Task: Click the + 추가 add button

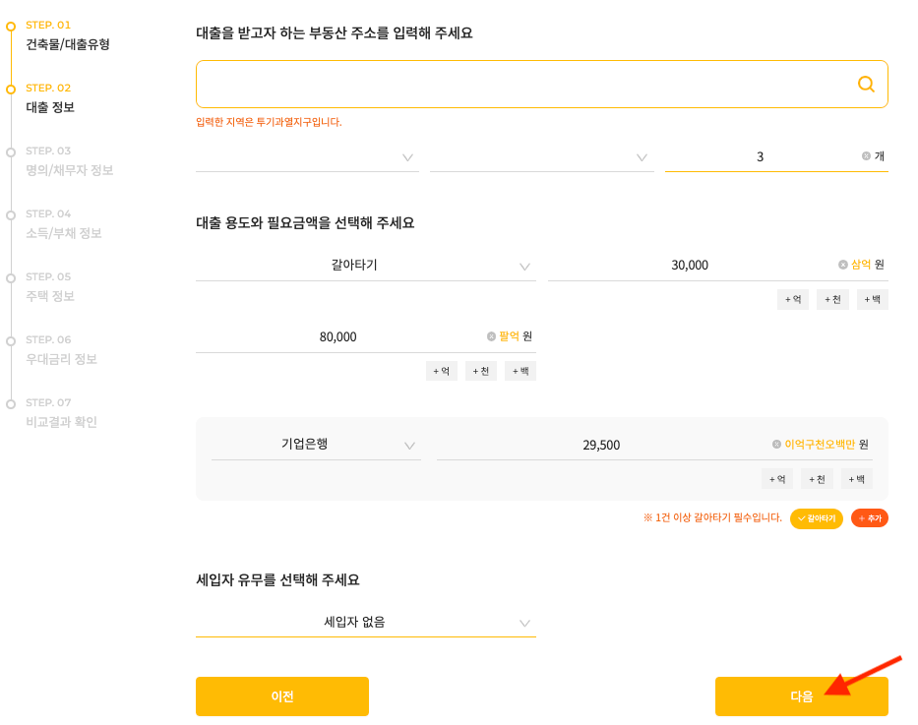Action: pos(869,517)
